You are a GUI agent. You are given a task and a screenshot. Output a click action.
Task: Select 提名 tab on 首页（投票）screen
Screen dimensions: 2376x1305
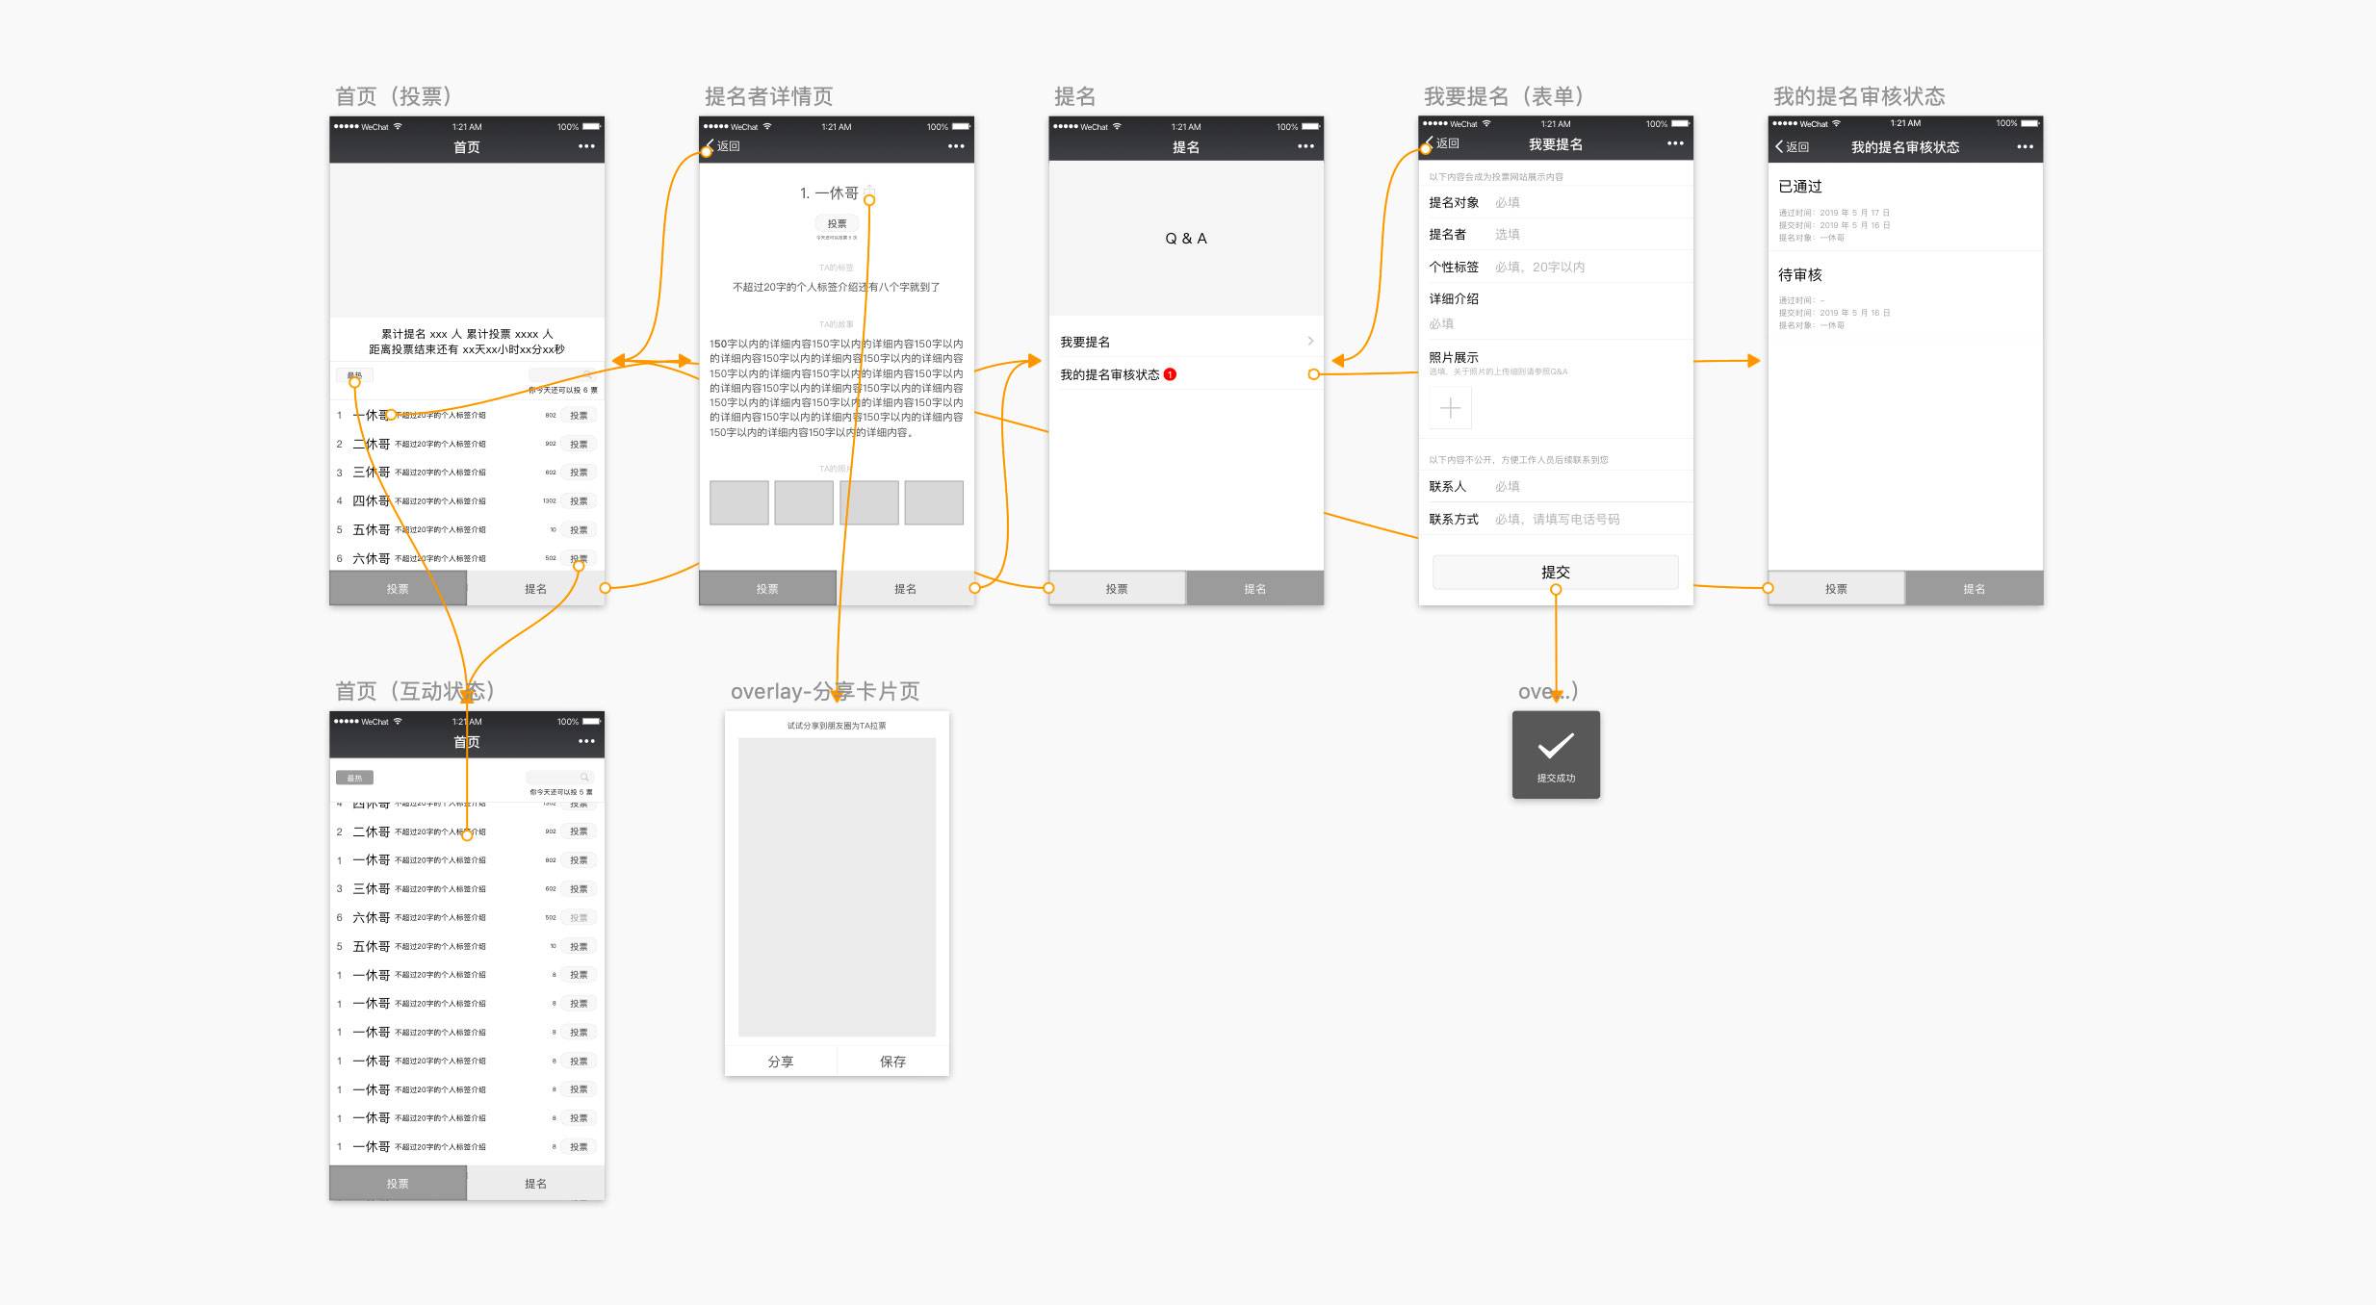535,588
